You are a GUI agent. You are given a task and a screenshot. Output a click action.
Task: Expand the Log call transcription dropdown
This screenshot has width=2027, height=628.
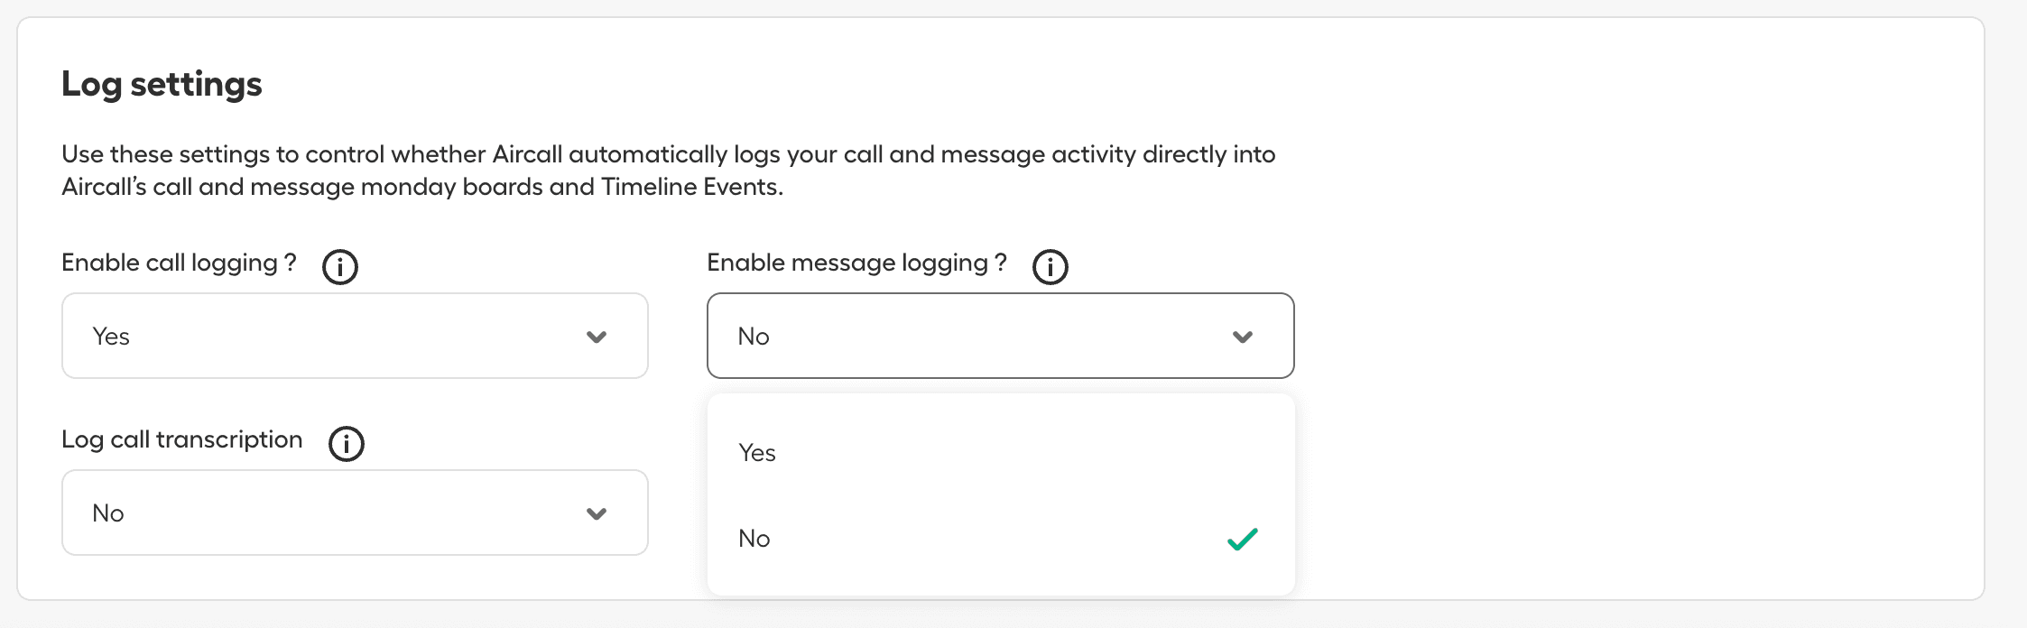[x=355, y=513]
